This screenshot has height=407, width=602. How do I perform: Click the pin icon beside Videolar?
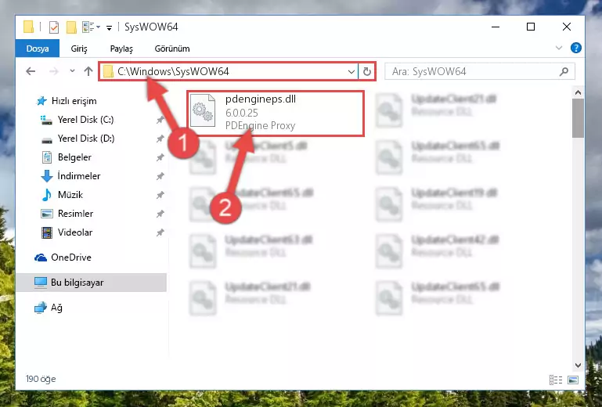tap(160, 233)
